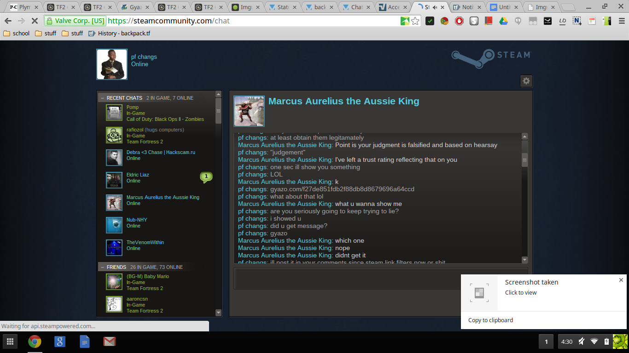Viewport: 629px width, 353px height.
Task: Open the History - backpack.tf bookmark
Action: click(x=119, y=33)
